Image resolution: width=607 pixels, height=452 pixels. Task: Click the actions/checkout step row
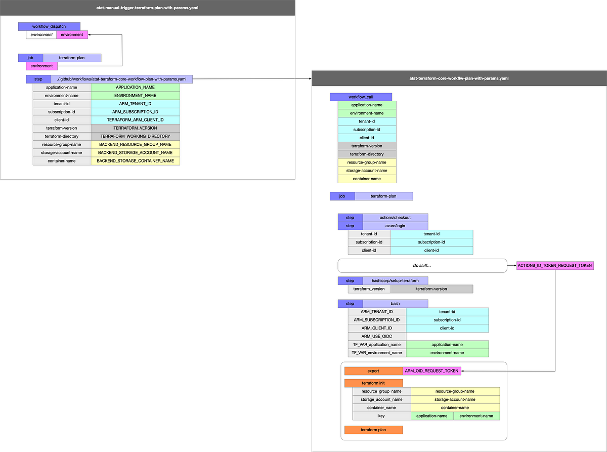pos(395,217)
